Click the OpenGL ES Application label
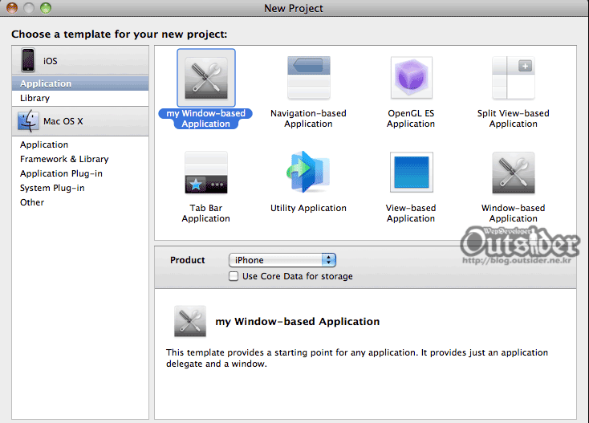The image size is (589, 423). pyautogui.click(x=411, y=119)
